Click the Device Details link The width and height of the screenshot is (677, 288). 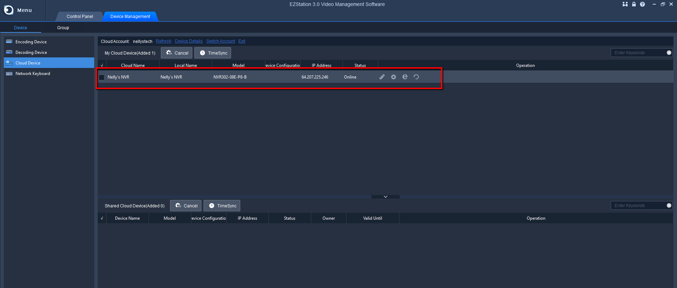(189, 41)
